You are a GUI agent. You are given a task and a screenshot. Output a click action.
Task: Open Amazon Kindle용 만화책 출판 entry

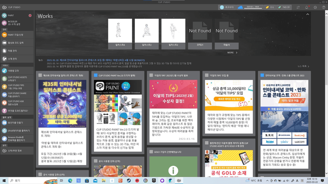click(17, 139)
